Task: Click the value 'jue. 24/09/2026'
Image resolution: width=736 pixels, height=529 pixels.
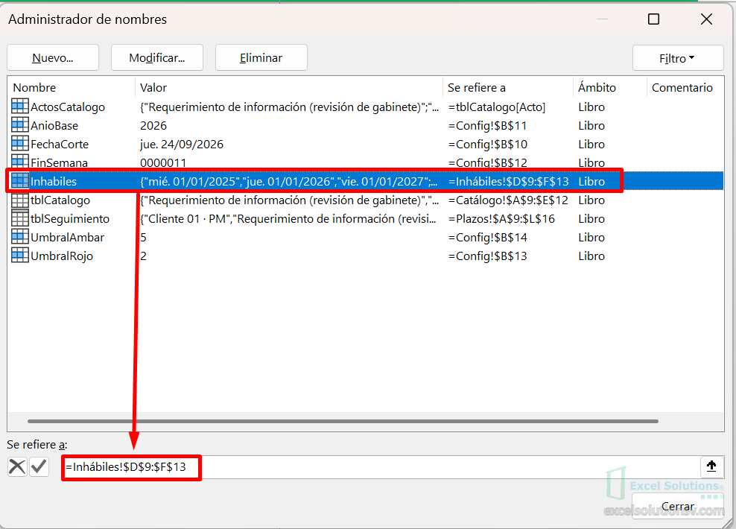Action: click(x=181, y=144)
